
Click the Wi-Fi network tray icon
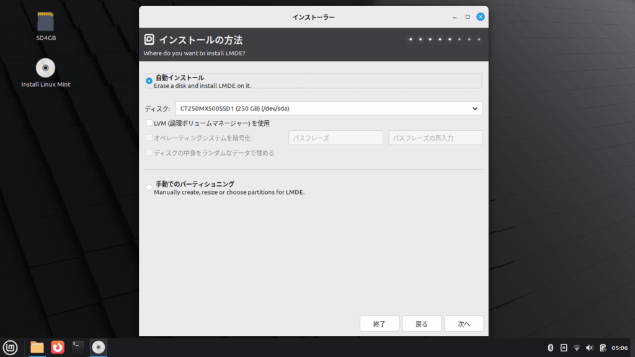click(577, 348)
